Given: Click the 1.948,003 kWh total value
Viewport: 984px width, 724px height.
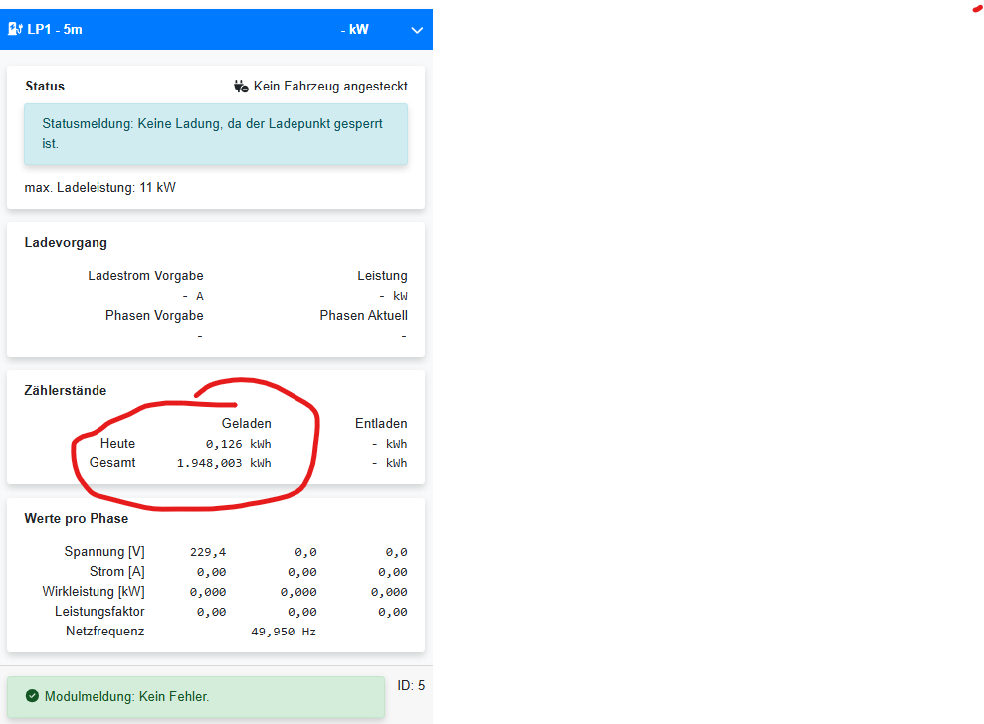Looking at the screenshot, I should (224, 463).
